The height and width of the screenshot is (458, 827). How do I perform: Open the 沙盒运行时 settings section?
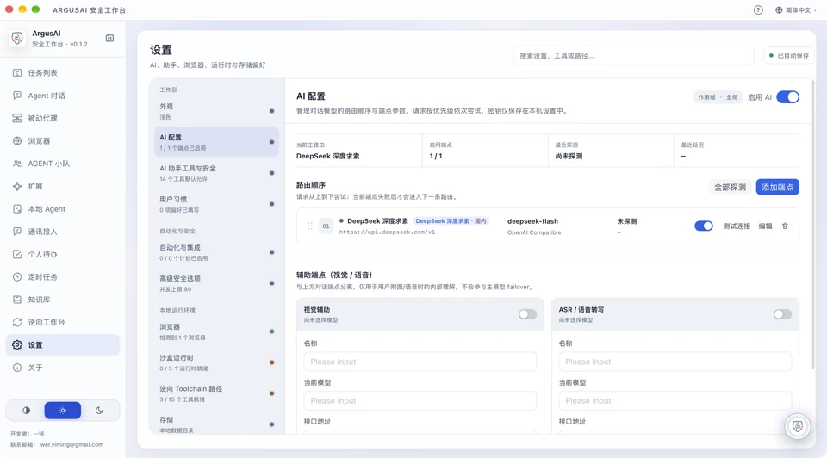[x=216, y=362]
